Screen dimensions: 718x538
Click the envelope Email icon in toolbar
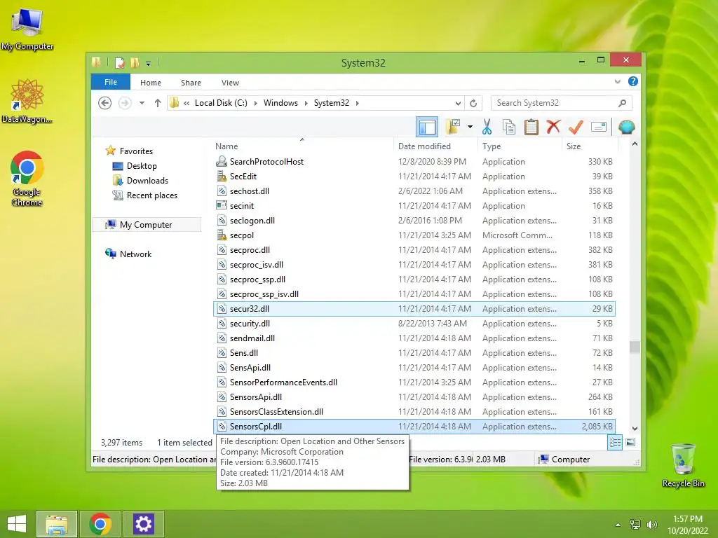click(599, 127)
